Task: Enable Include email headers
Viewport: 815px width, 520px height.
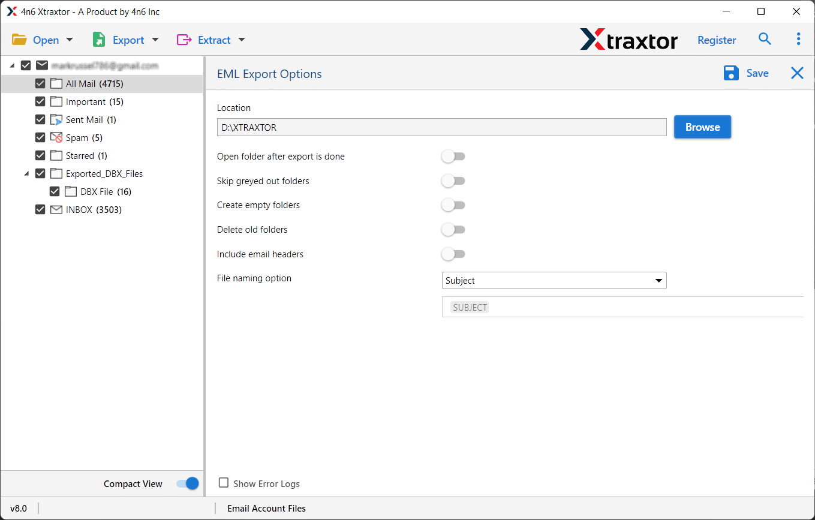Action: (x=453, y=254)
